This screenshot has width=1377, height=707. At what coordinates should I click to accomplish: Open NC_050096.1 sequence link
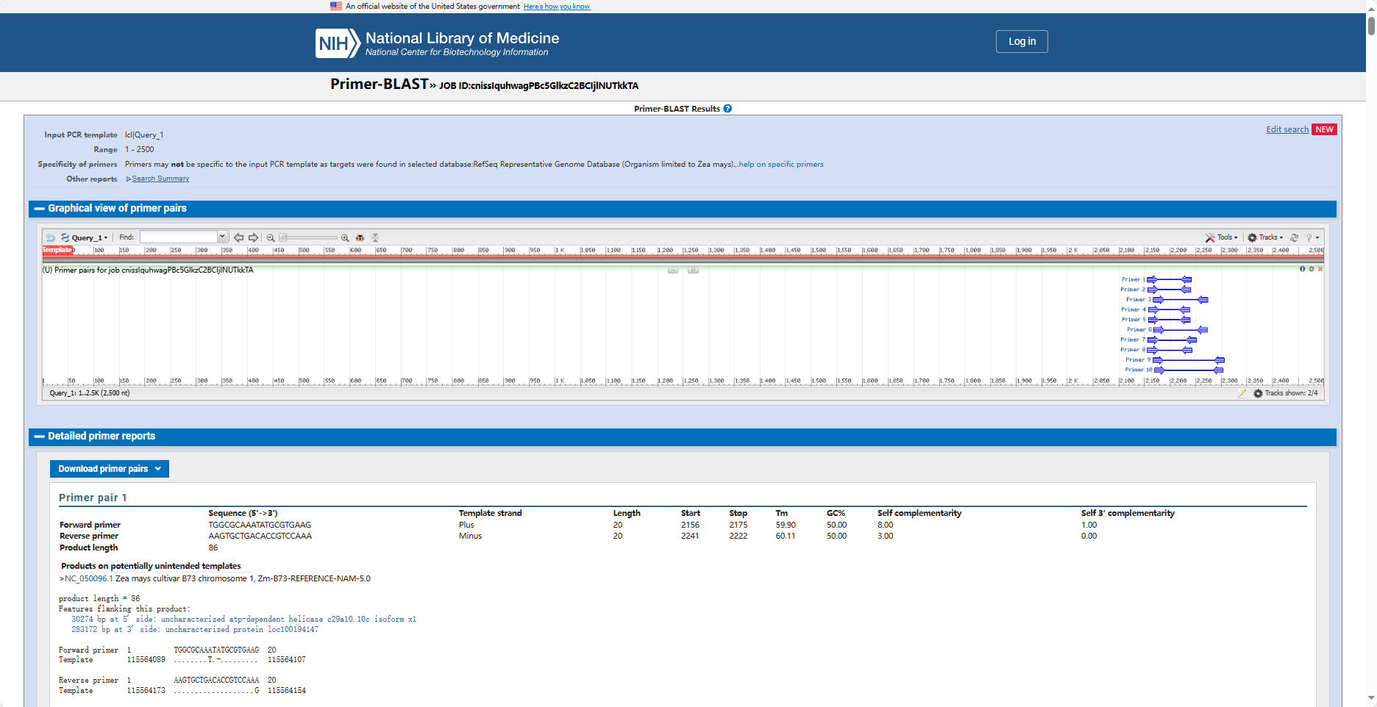[x=88, y=579]
